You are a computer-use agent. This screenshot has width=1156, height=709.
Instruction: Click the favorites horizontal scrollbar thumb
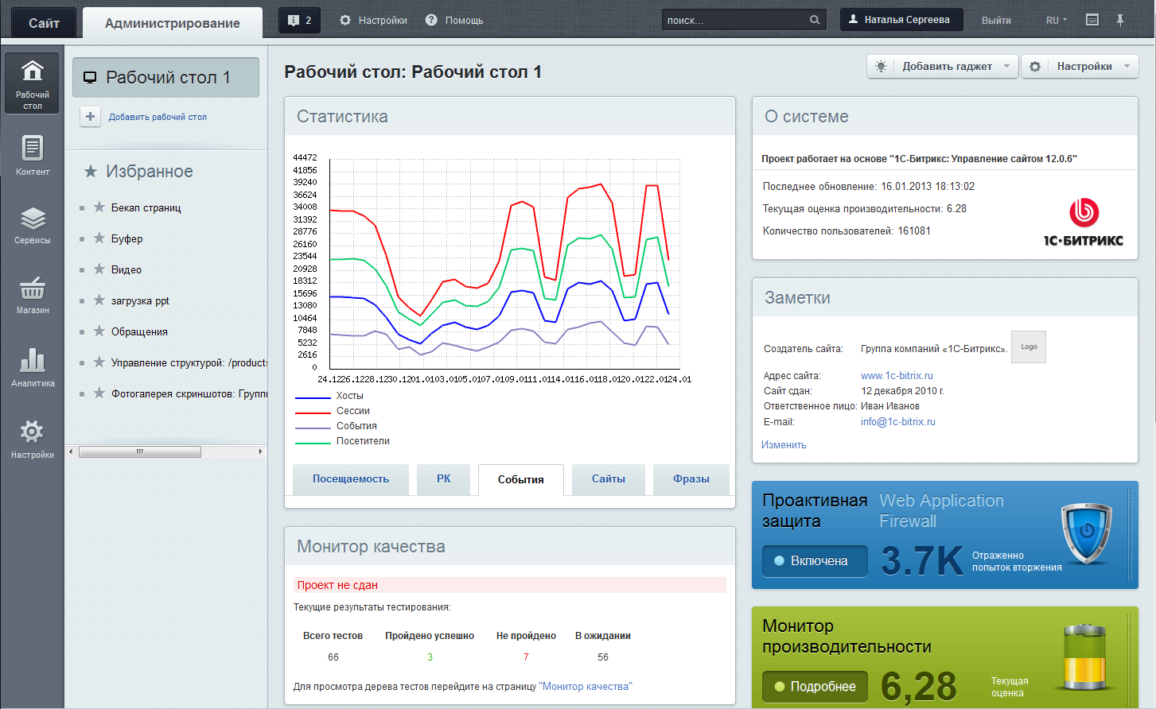139,451
